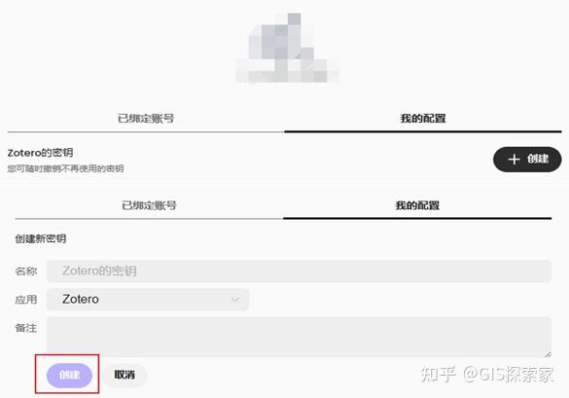Click the pixelated profile avatar image
569x398 pixels.
coord(287,49)
